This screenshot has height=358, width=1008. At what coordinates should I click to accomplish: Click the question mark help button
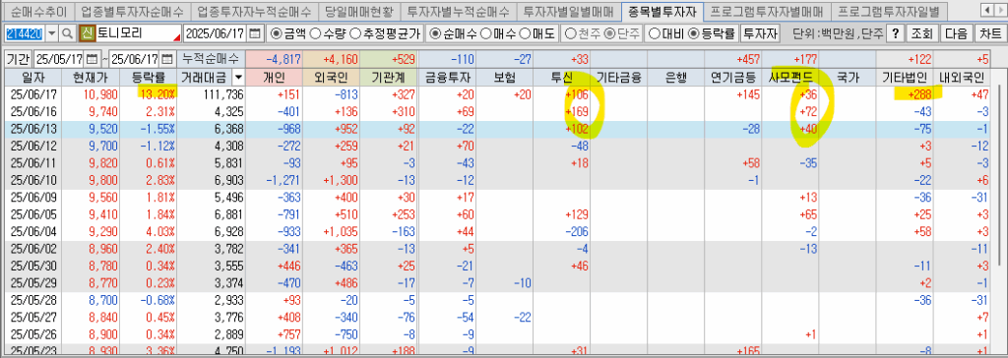(x=896, y=33)
